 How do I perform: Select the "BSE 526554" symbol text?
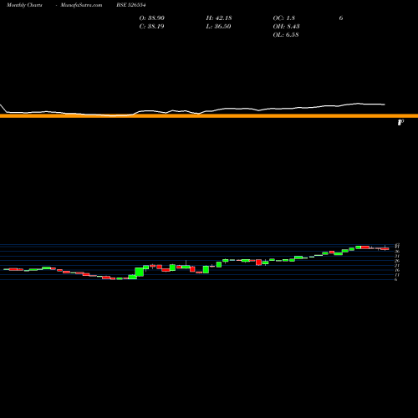click(x=131, y=5)
